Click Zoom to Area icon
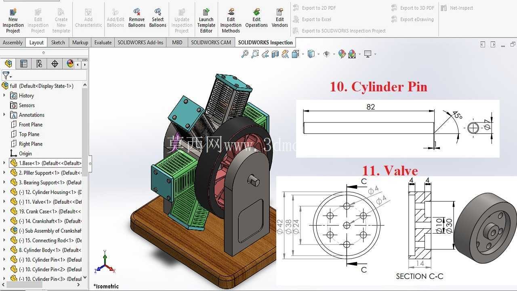Image resolution: width=517 pixels, height=291 pixels. (x=255, y=54)
